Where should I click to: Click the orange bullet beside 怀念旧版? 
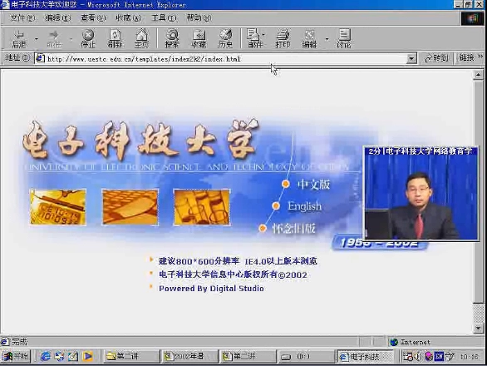(x=263, y=228)
